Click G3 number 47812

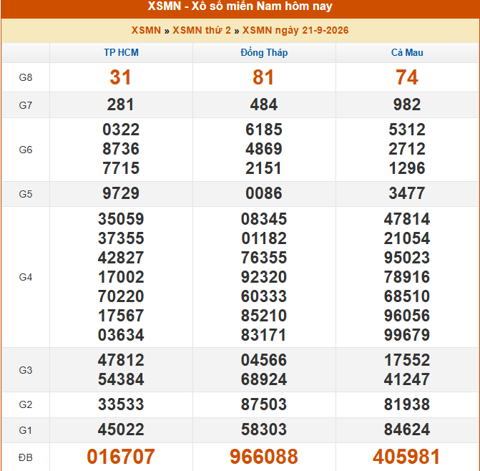coord(121,360)
